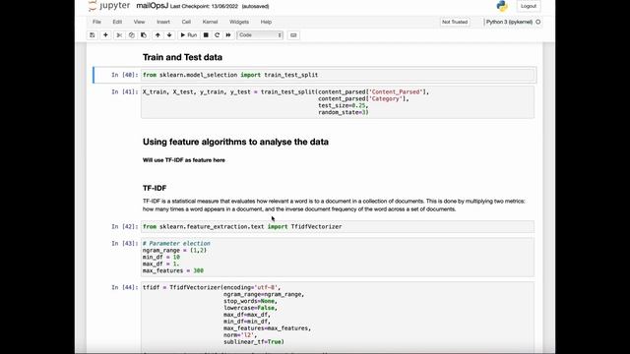Click the tfidf = TfidfVectorizer(encoding line

(212, 287)
